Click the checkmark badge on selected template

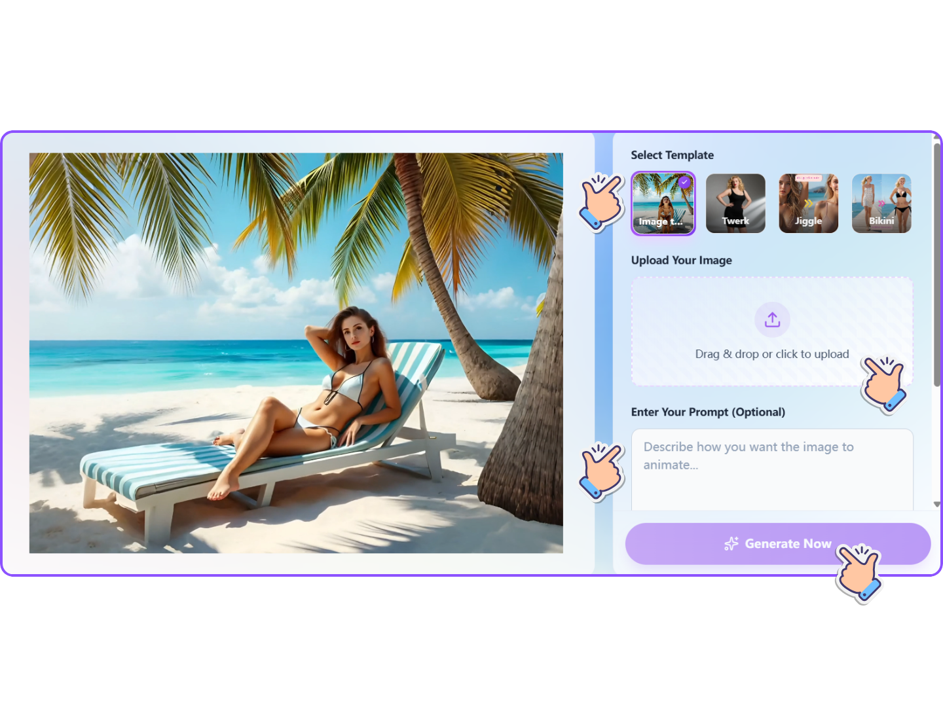(683, 183)
